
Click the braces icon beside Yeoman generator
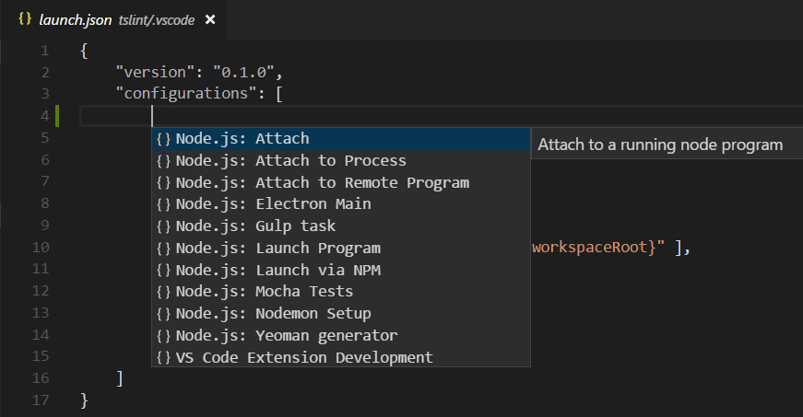coord(164,336)
